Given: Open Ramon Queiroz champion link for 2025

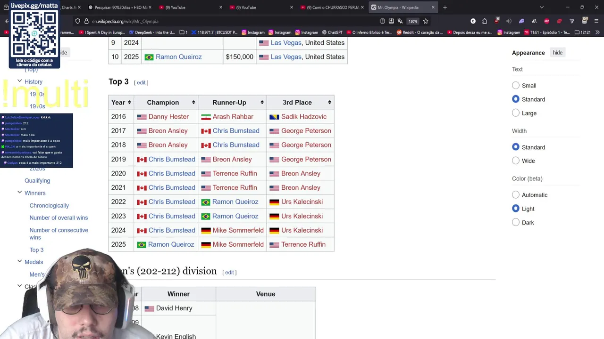Looking at the screenshot, I should (x=171, y=244).
